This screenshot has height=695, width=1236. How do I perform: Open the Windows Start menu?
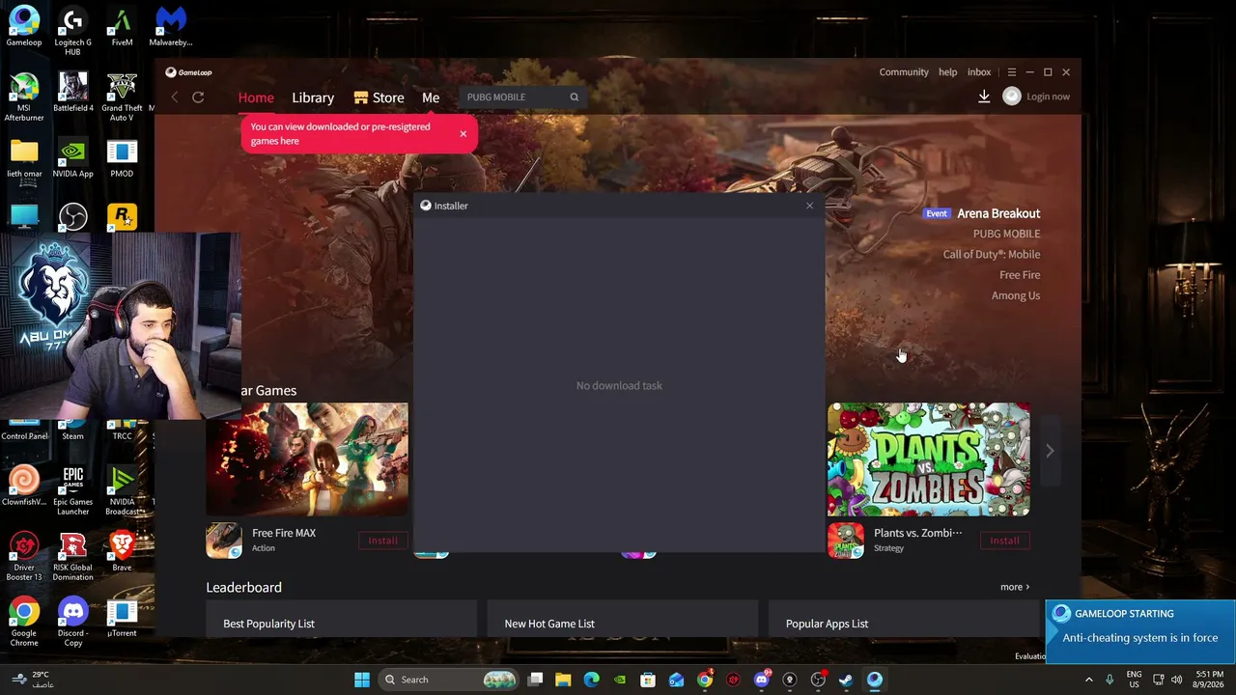(x=362, y=680)
